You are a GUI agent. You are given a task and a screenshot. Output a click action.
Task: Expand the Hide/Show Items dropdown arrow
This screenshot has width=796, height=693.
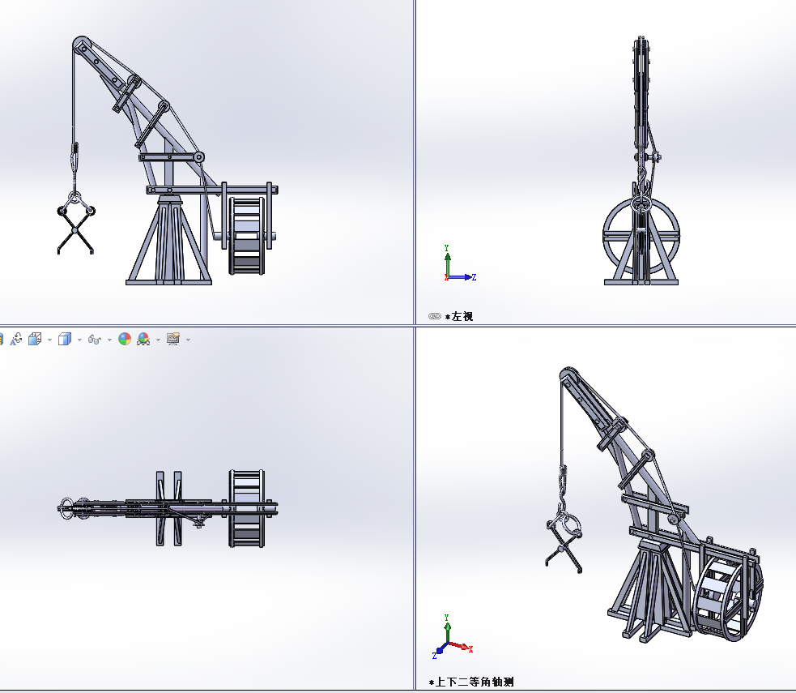point(109,340)
